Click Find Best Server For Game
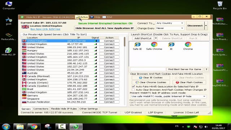The width and height of the screenshot is (231, 130). [184, 69]
